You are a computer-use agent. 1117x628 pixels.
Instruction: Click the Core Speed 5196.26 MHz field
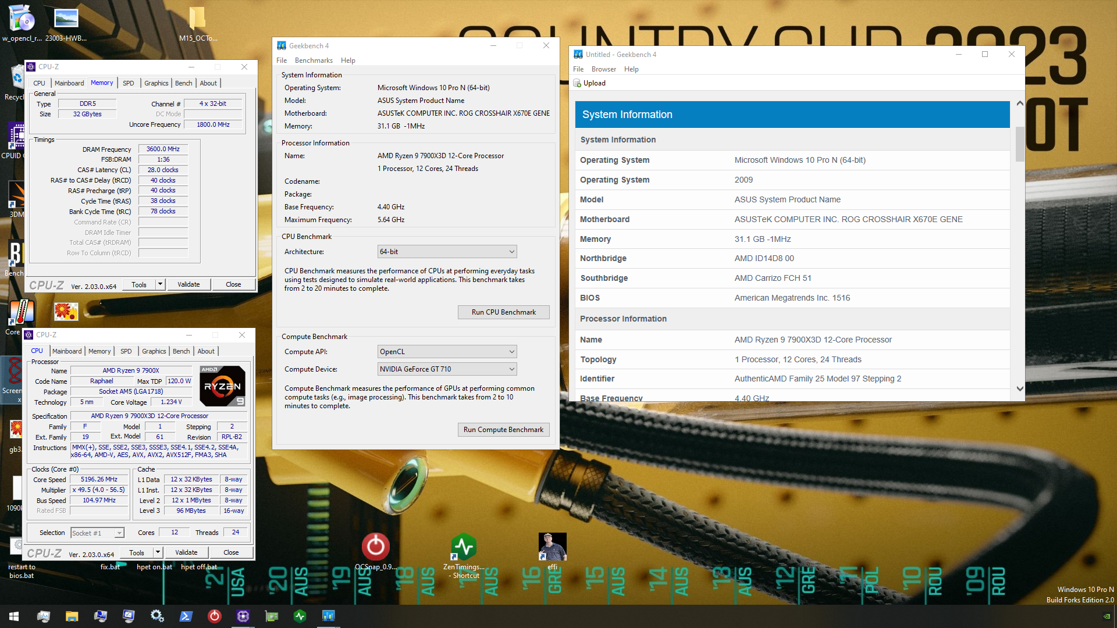coord(99,479)
